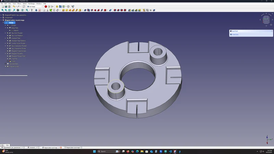Viewport: 274px width, 154px height.
Task: Select the Sketch item under Base Pad
Action: (16, 30)
